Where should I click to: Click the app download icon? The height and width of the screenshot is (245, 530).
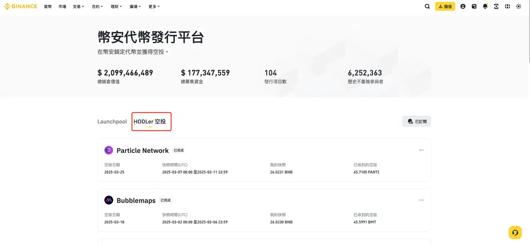(x=496, y=7)
